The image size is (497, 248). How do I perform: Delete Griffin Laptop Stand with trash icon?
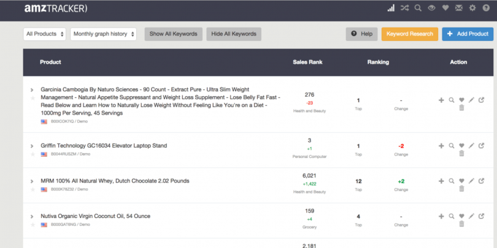461,154
